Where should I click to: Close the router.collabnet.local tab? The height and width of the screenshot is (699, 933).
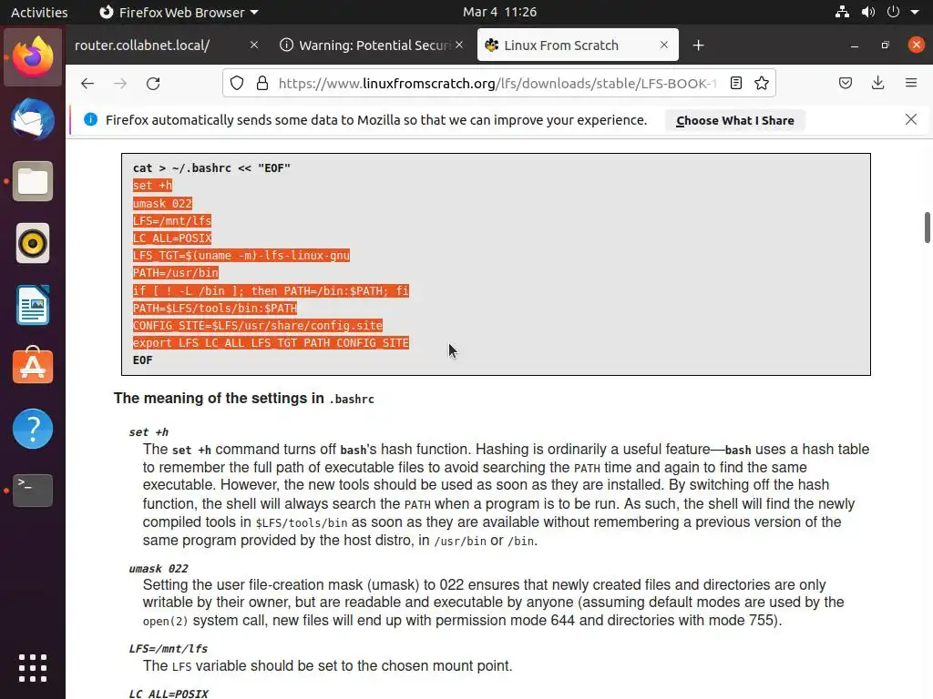click(254, 46)
